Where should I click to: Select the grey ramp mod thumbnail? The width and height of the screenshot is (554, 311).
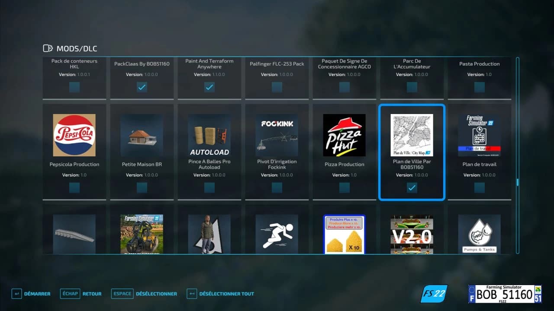74,234
